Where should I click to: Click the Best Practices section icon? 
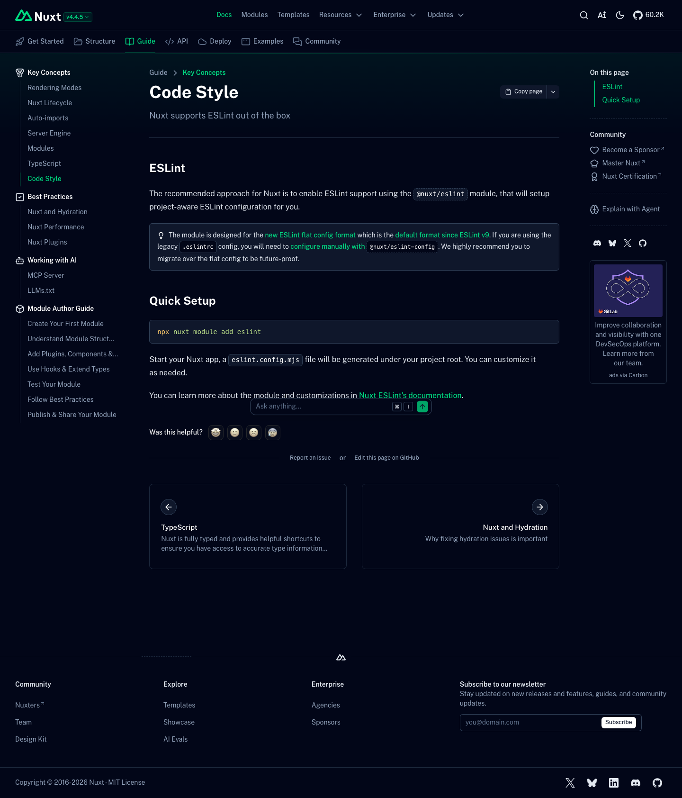[x=20, y=197]
